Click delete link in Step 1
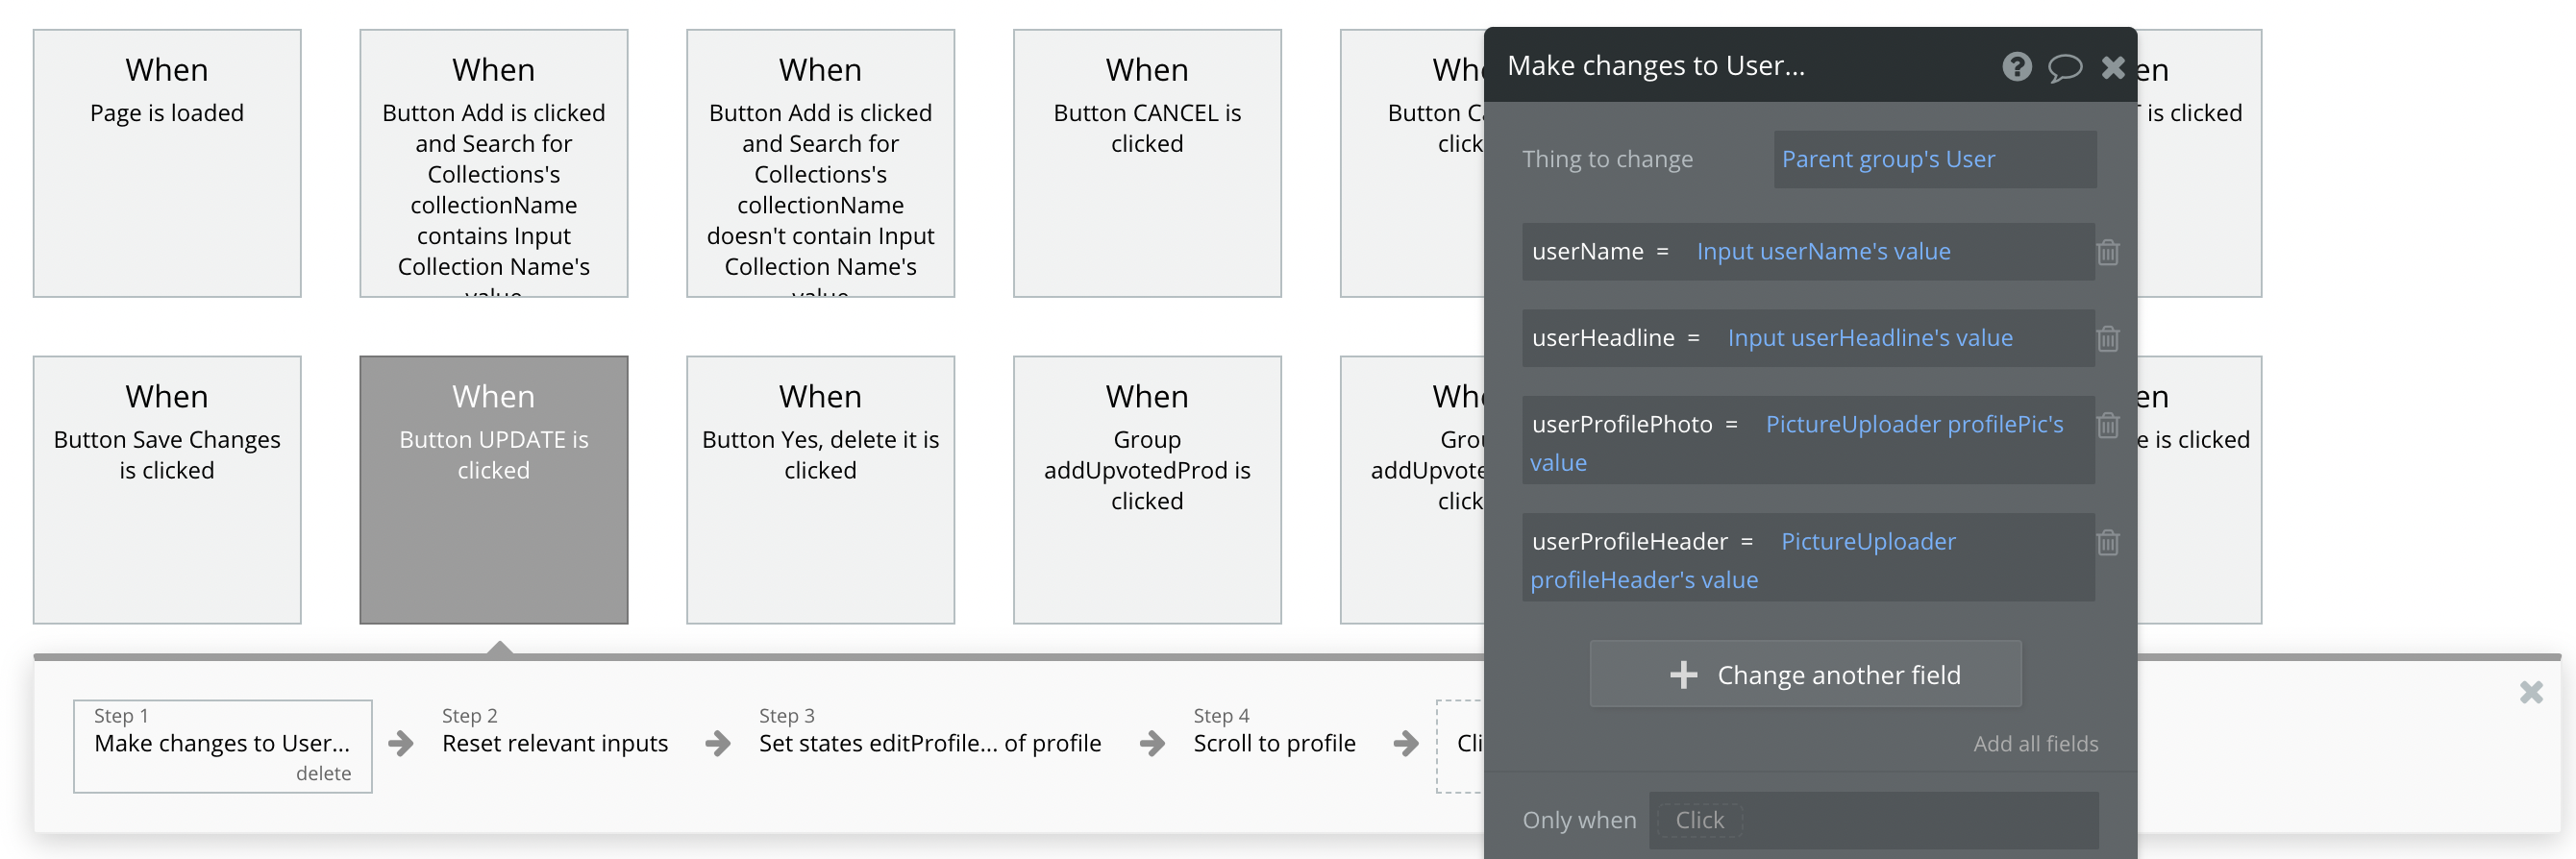 tap(323, 773)
